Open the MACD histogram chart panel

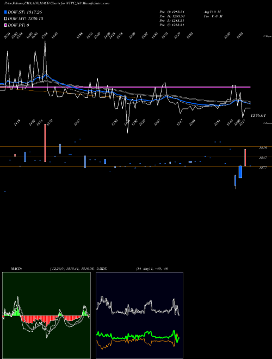coord(46,315)
